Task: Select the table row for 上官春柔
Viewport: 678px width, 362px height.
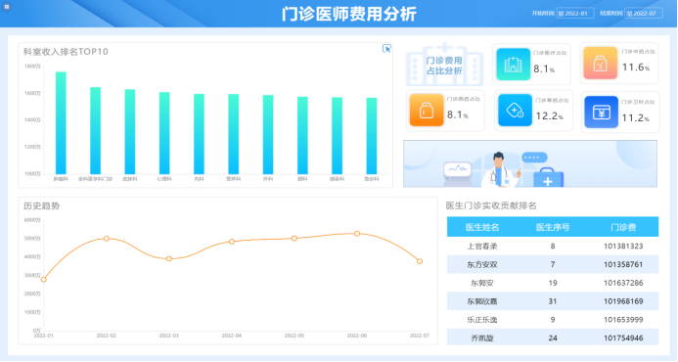Action: tap(553, 247)
